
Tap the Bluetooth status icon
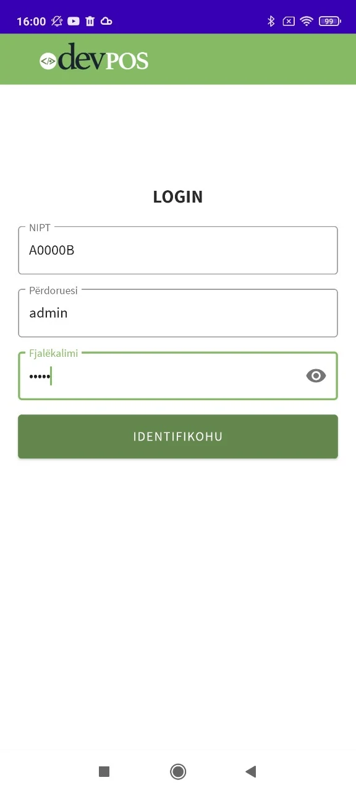pyautogui.click(x=271, y=21)
